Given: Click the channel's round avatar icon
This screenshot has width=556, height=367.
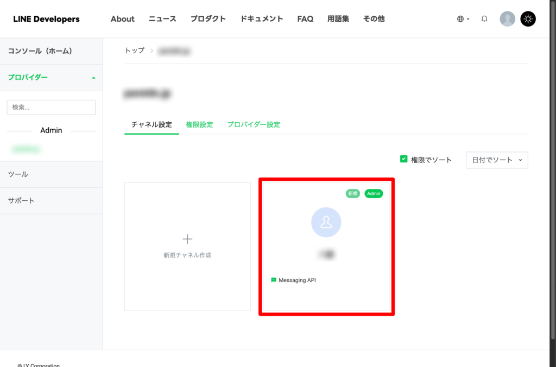Looking at the screenshot, I should (326, 222).
